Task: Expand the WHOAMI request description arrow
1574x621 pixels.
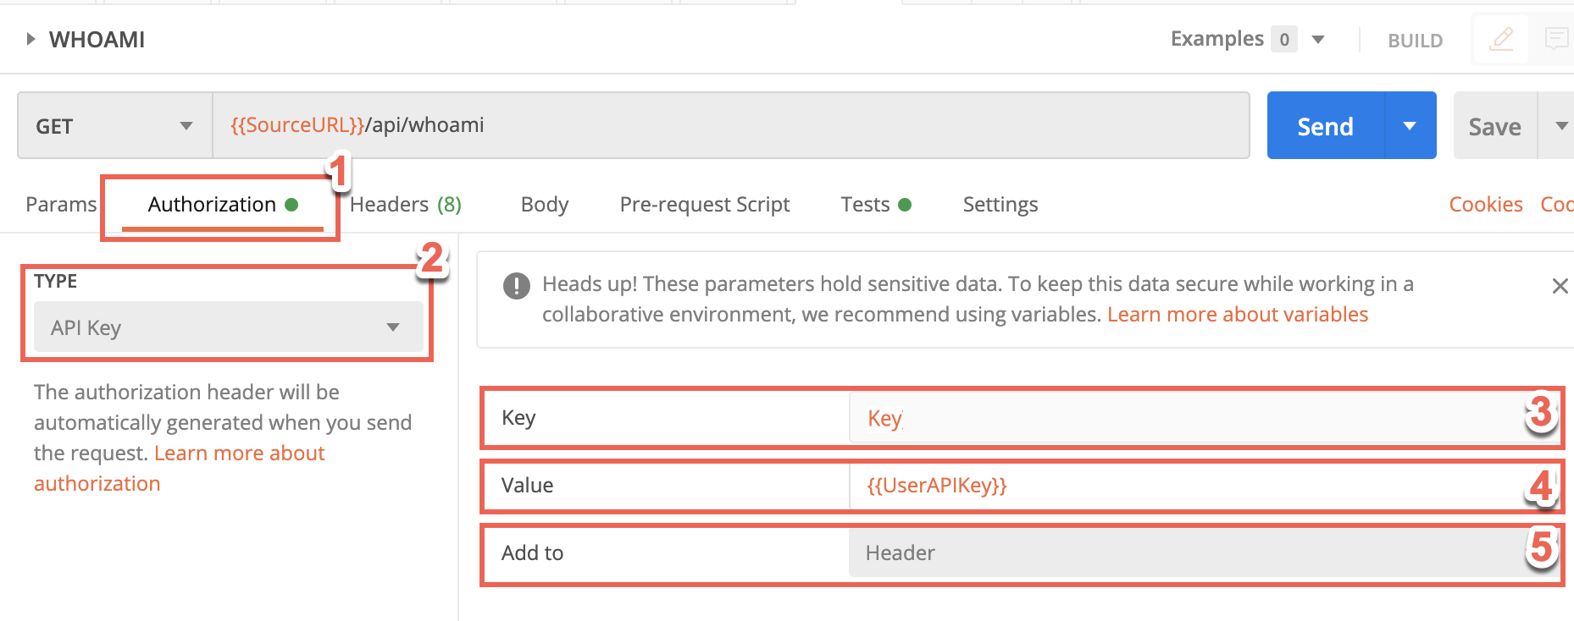Action: point(30,39)
